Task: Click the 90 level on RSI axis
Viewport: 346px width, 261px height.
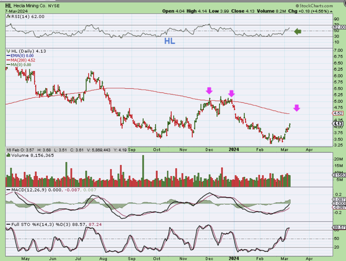Action: point(336,19)
